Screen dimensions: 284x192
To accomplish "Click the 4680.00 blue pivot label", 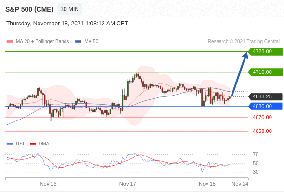I will pyautogui.click(x=265, y=106).
